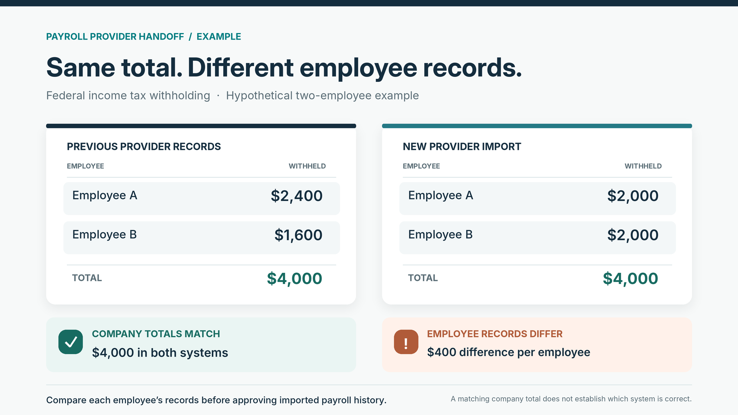Click '$400 difference per employee' text
The width and height of the screenshot is (738, 415).
[x=509, y=352]
